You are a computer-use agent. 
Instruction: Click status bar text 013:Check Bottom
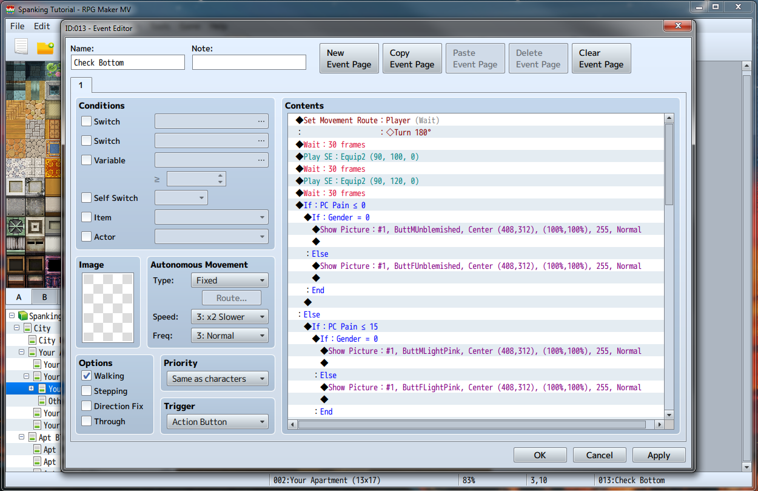pyautogui.click(x=631, y=480)
